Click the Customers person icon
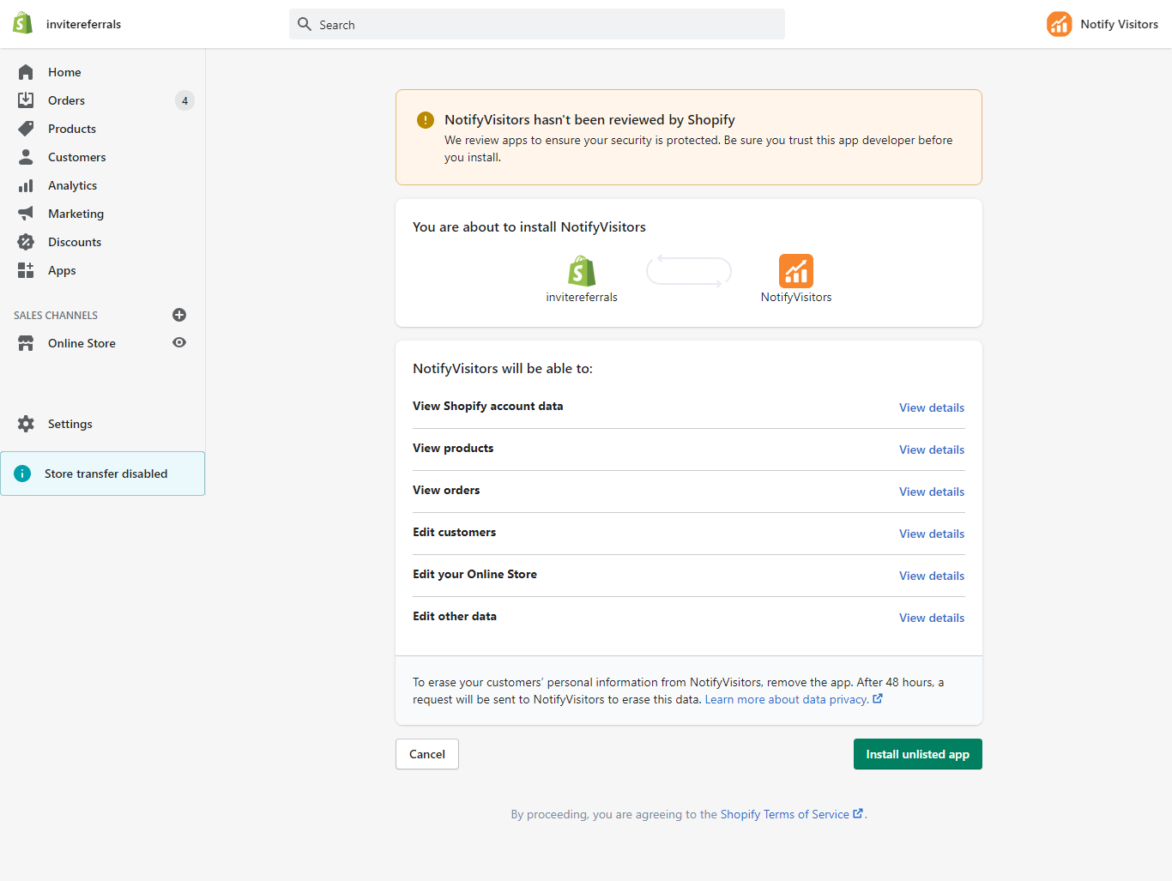This screenshot has height=881, width=1172. [x=26, y=157]
